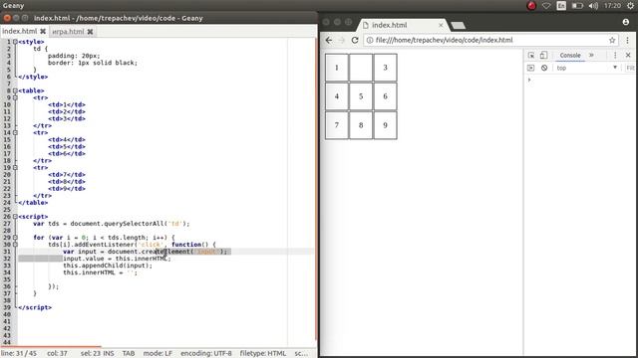The height and width of the screenshot is (358, 638).
Task: Collapse the third <tr> fold on line 19
Action: [15, 167]
